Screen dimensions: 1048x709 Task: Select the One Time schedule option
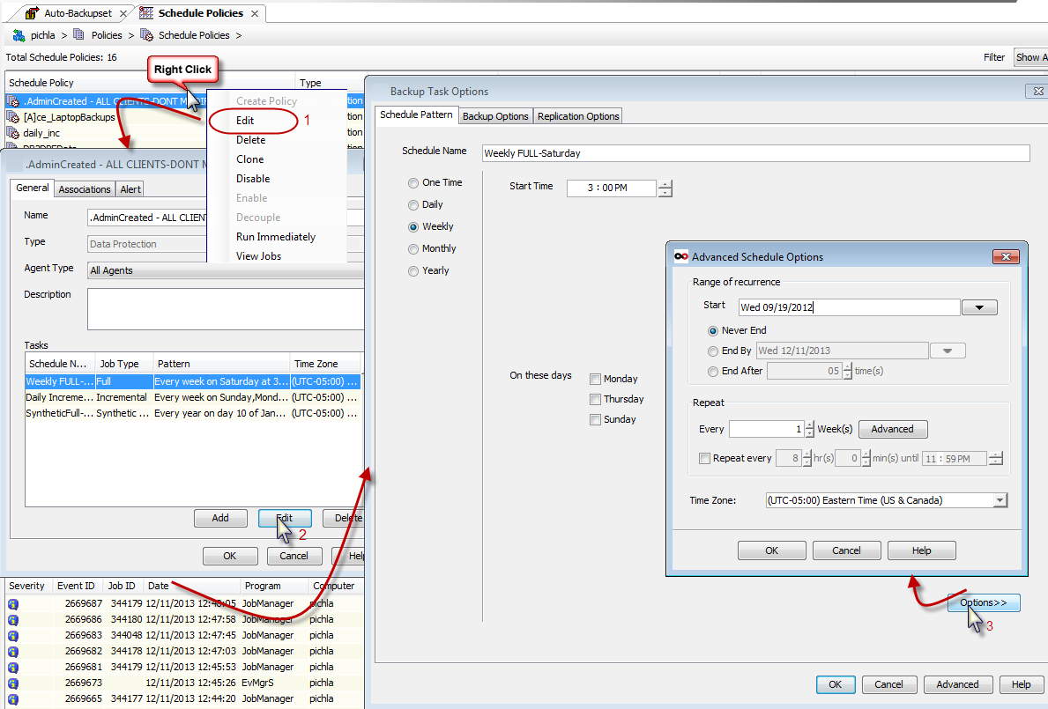[x=413, y=183]
